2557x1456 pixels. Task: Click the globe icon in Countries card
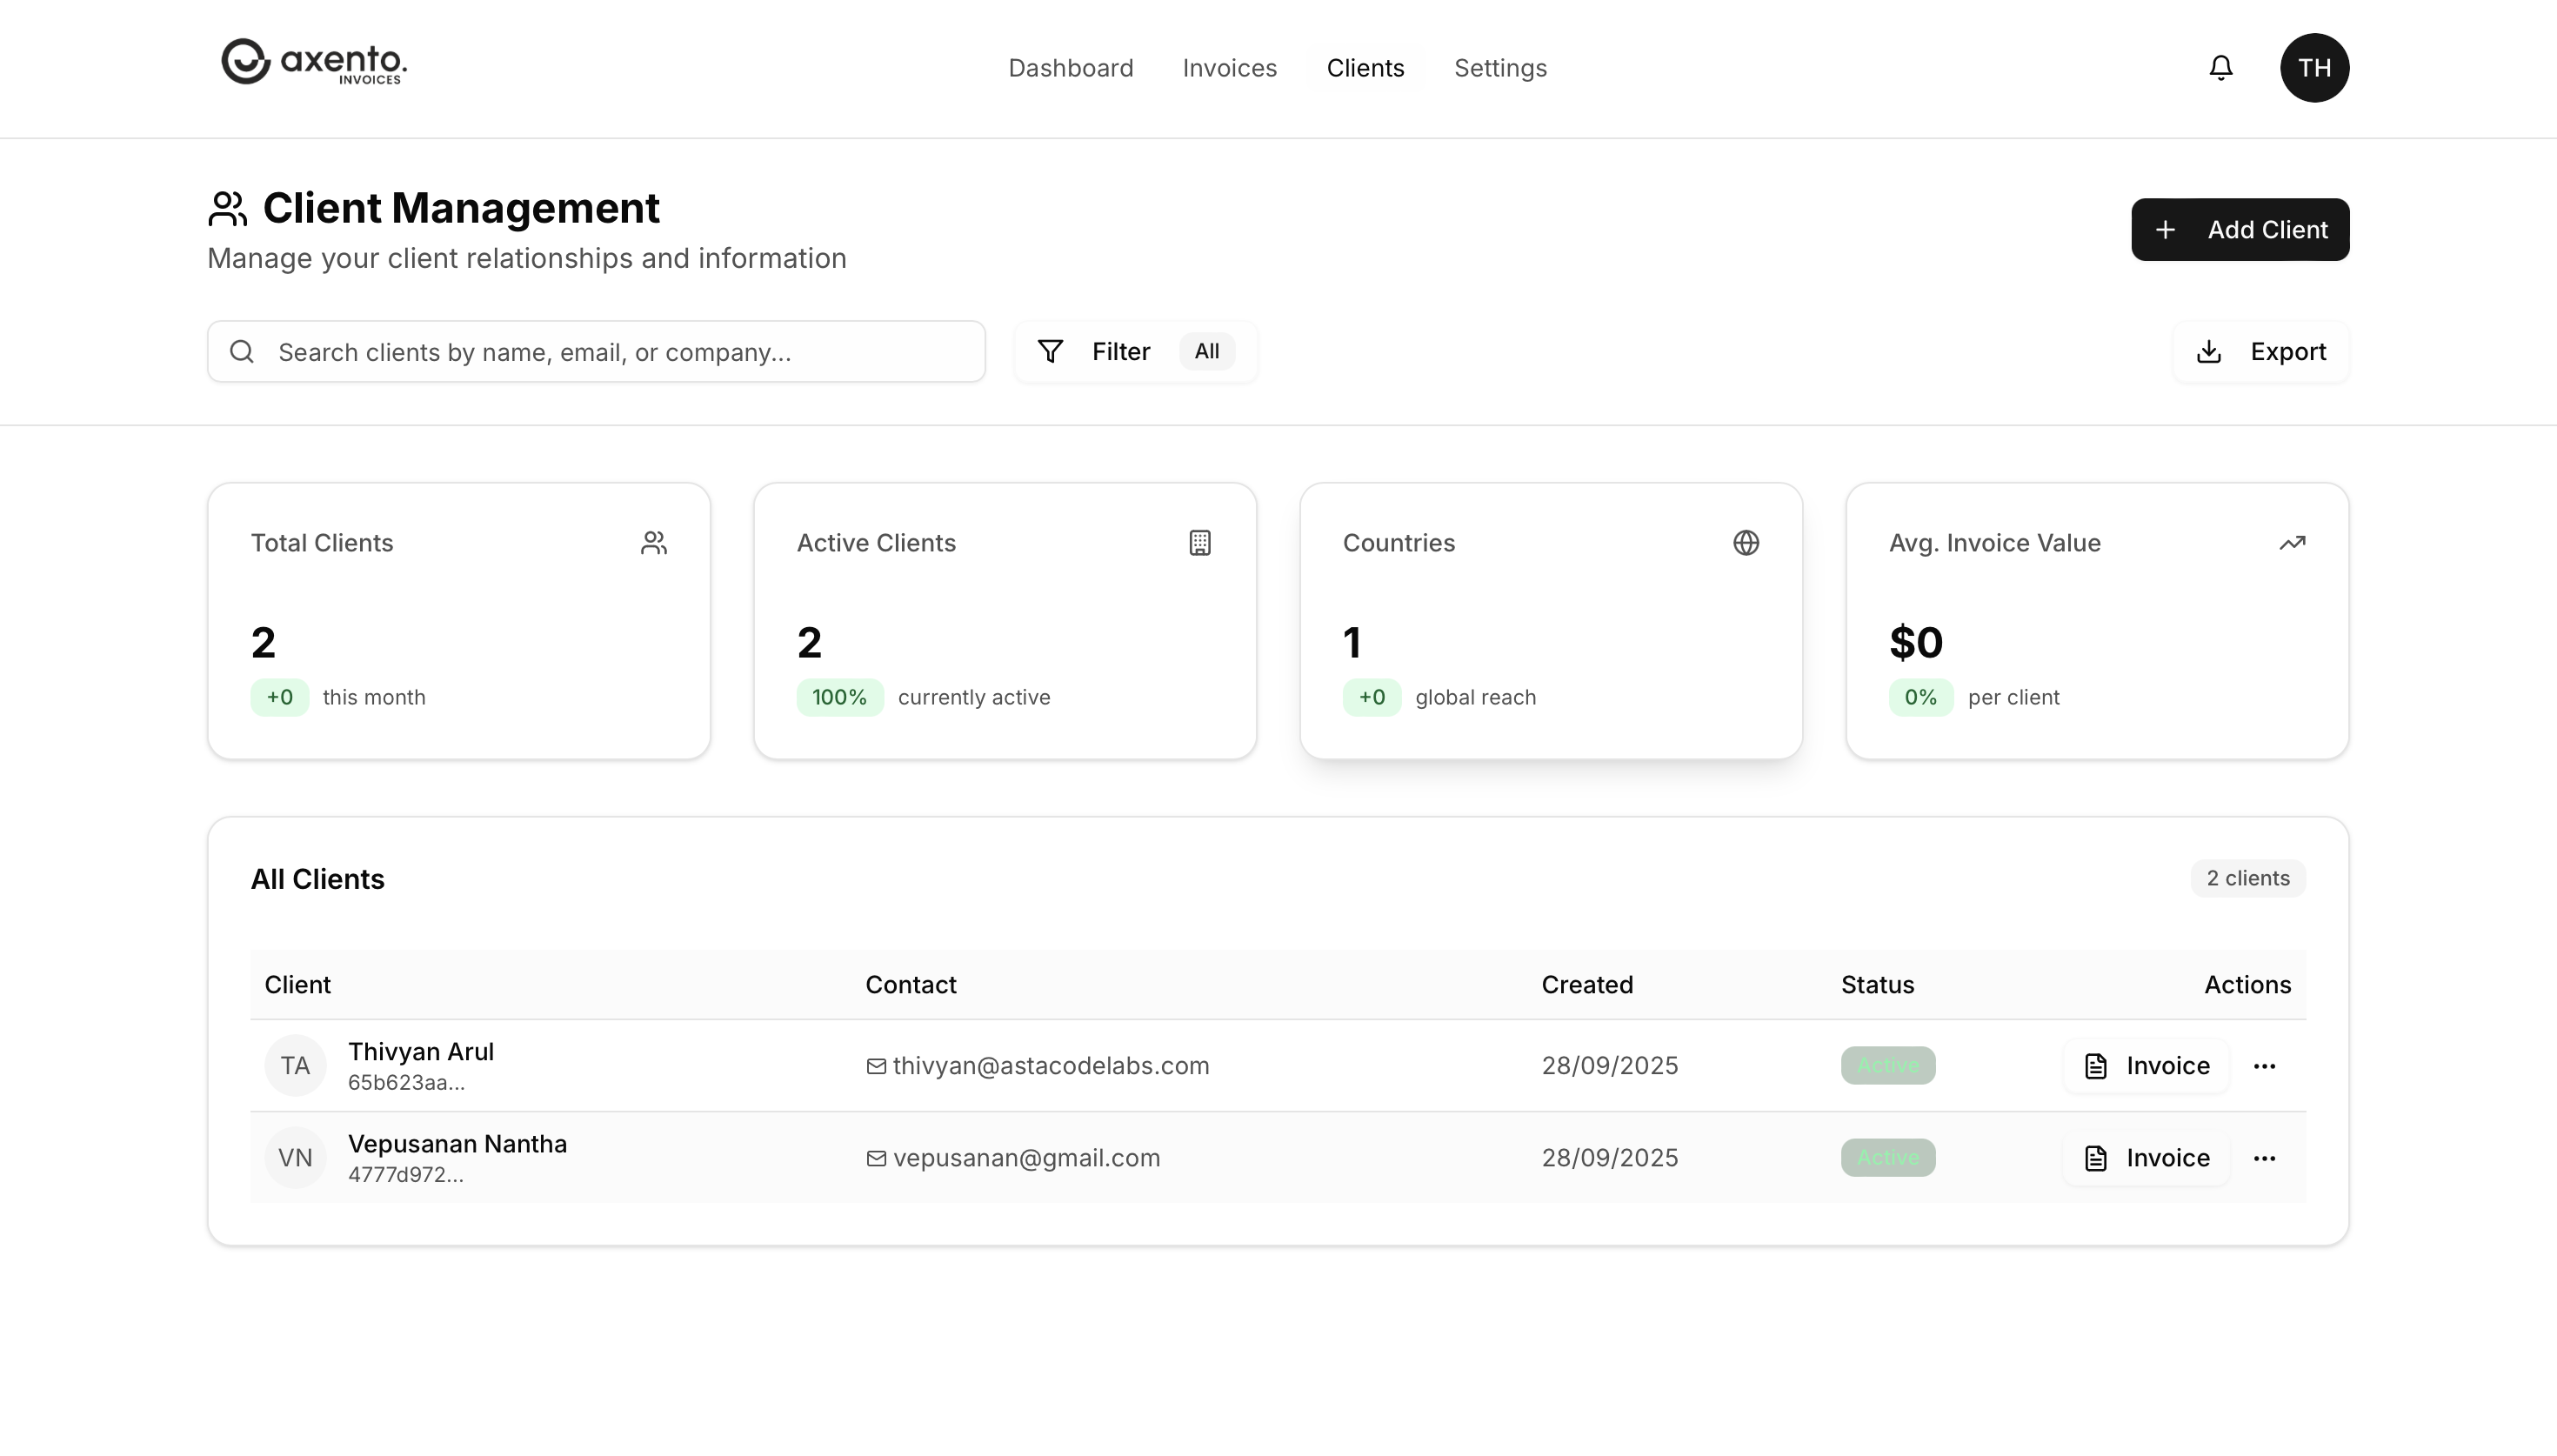[x=1746, y=543]
